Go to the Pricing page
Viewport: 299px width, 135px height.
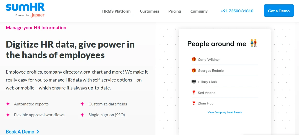pos(175,11)
